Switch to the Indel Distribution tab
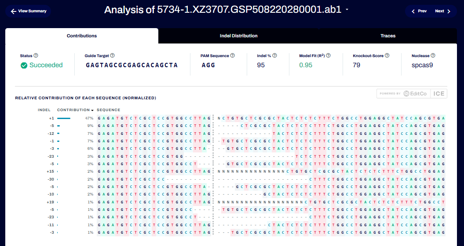This screenshot has height=246, width=464. tap(238, 36)
